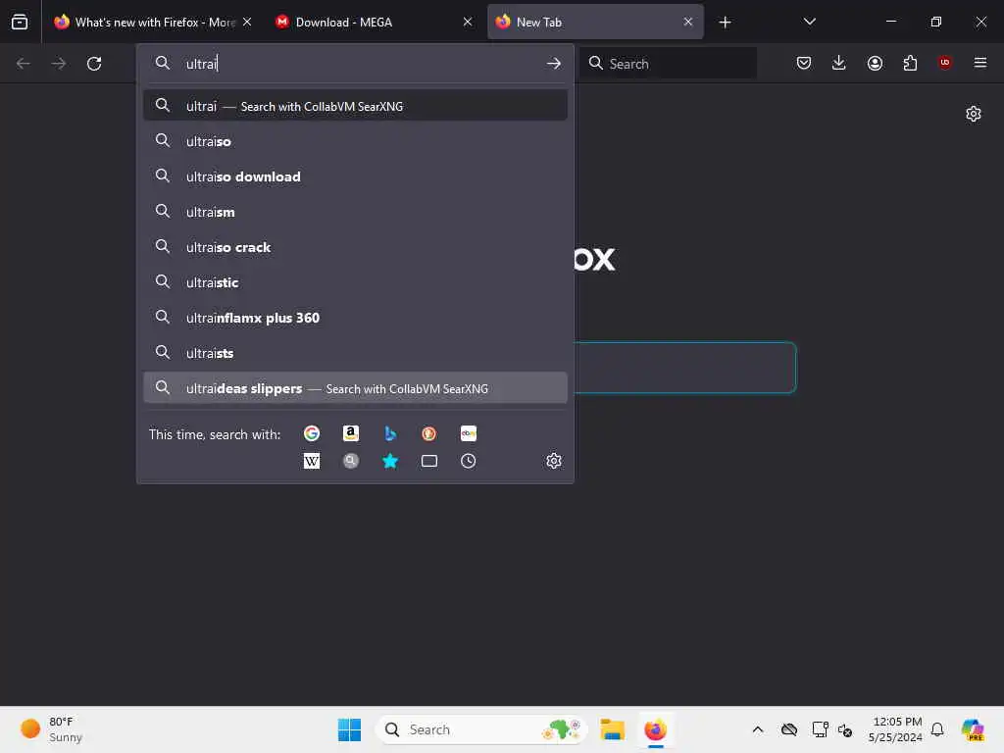Open the weather widget 80°F Sunny
Image resolution: width=1004 pixels, height=753 pixels.
point(51,729)
